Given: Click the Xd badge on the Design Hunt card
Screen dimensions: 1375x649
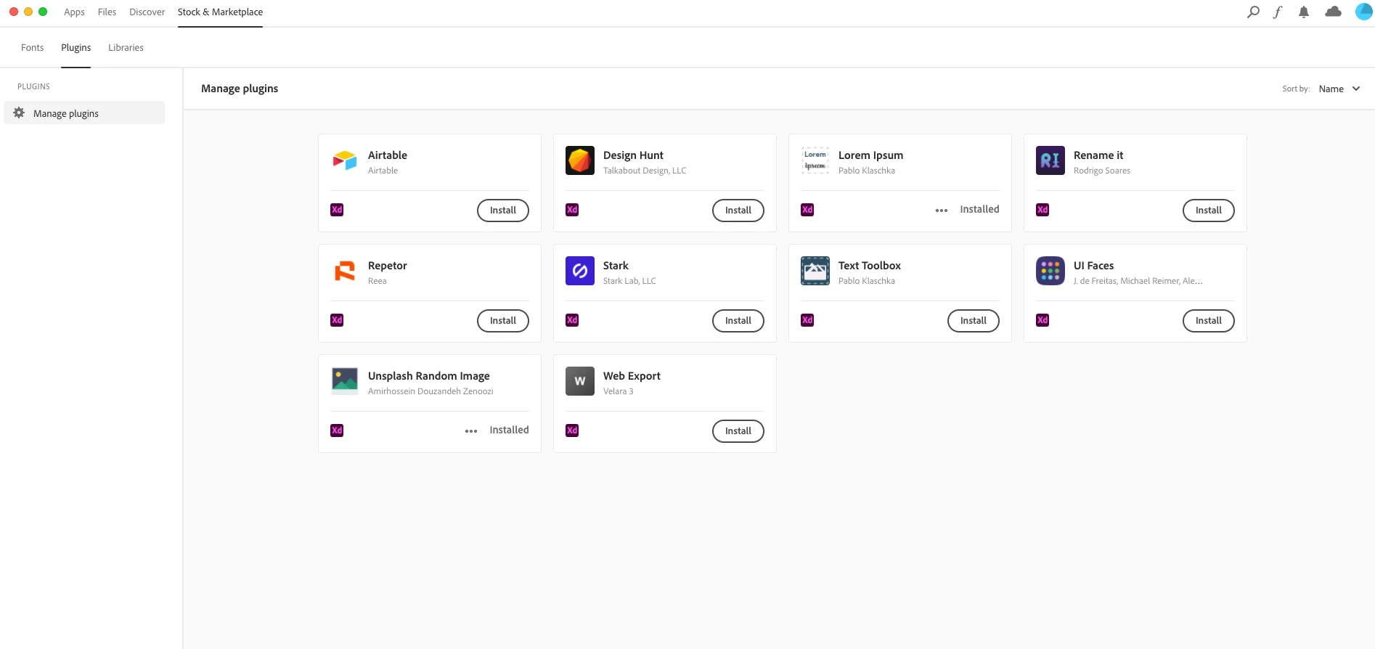Looking at the screenshot, I should (572, 210).
